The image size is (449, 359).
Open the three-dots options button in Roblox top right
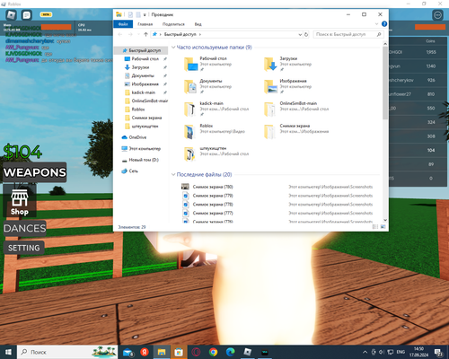[437, 15]
